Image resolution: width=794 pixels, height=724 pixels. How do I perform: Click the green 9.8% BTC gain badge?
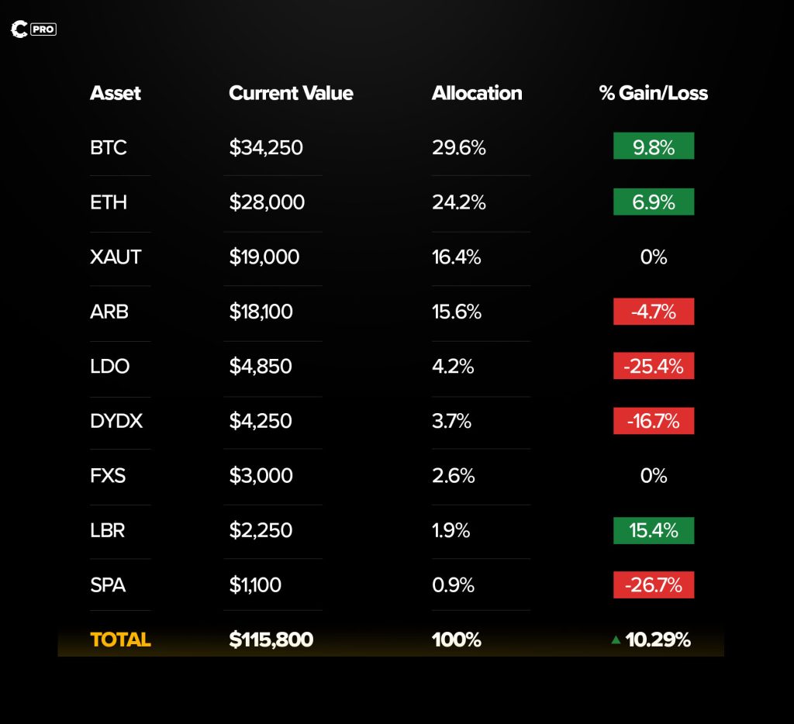tap(654, 147)
